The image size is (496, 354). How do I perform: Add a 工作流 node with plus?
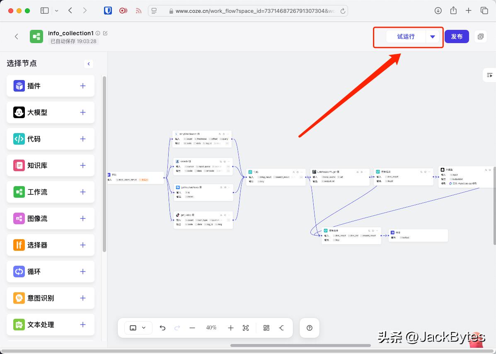click(x=83, y=192)
